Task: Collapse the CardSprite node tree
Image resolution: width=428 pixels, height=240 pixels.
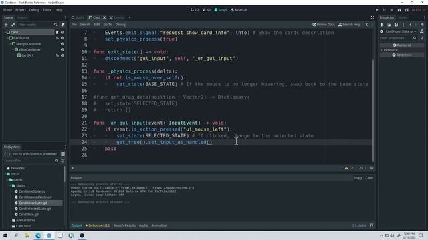Action: pyautogui.click(x=7, y=38)
